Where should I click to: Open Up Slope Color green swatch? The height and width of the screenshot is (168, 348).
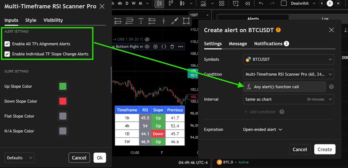coord(63,86)
